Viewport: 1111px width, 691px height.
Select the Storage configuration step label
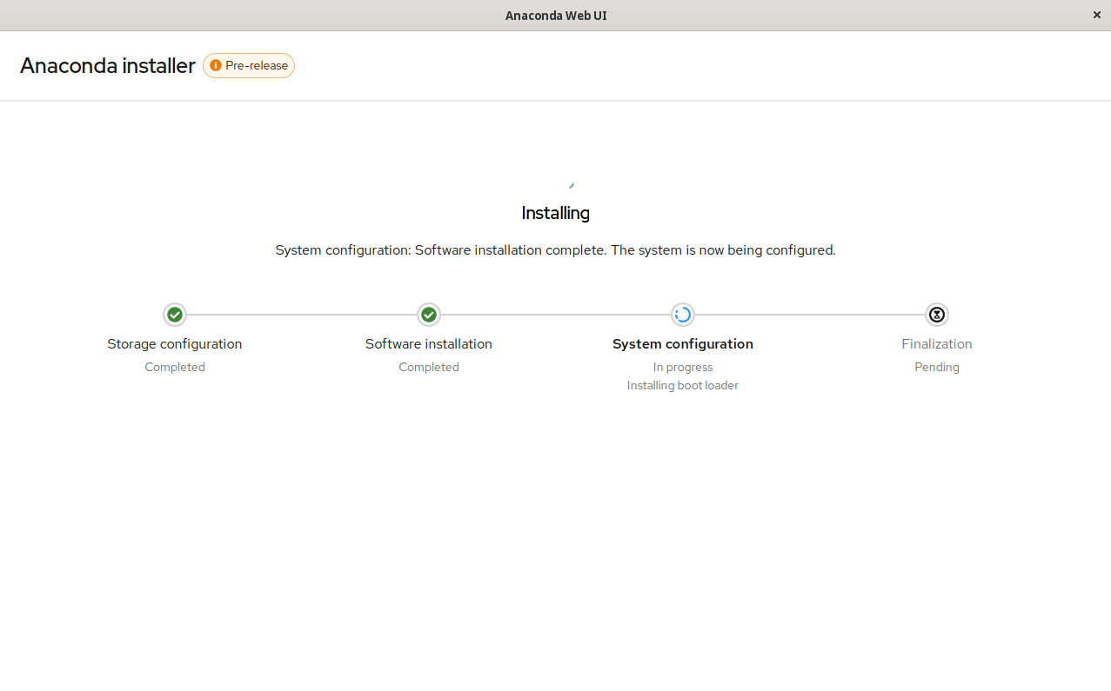pos(175,344)
